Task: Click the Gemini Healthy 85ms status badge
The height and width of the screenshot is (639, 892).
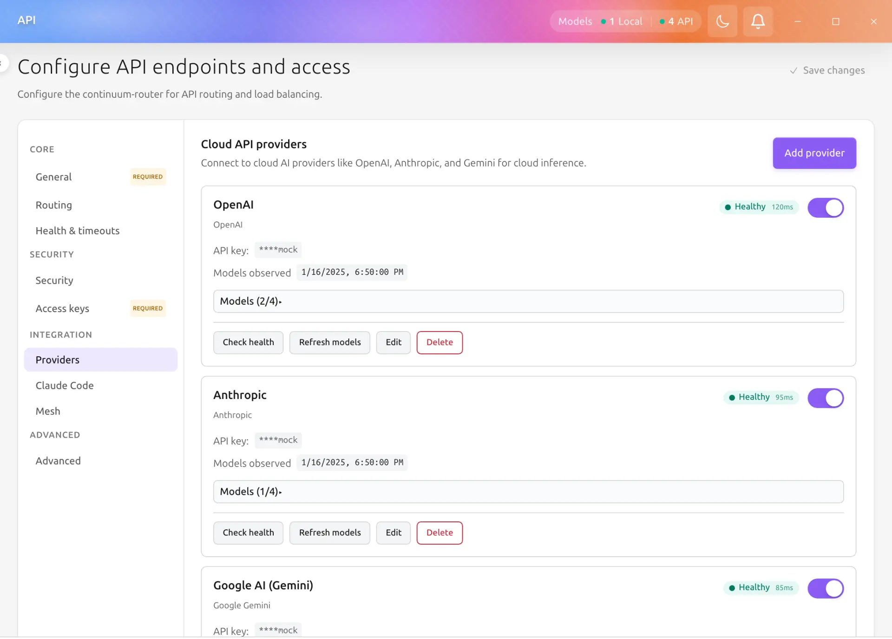Action: [761, 588]
